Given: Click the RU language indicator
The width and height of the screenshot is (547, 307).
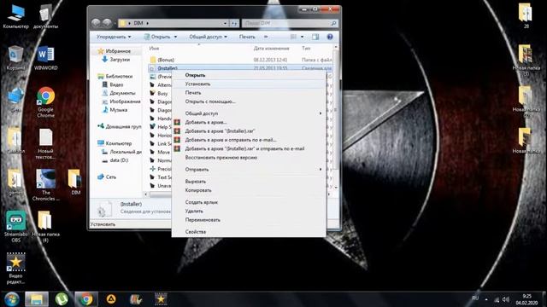Looking at the screenshot, I should [475, 298].
